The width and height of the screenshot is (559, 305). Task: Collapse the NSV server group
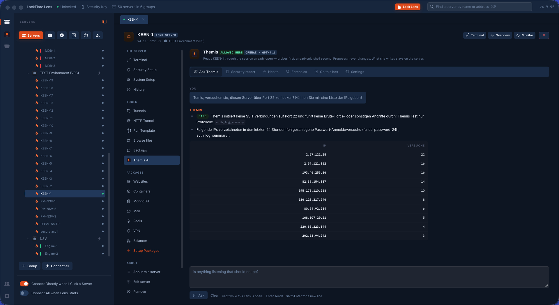28,239
